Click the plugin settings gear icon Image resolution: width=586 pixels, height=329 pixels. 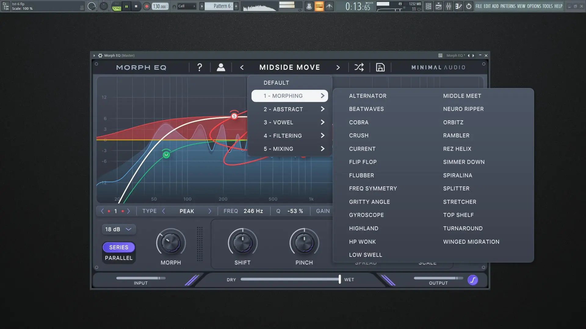tap(100, 55)
